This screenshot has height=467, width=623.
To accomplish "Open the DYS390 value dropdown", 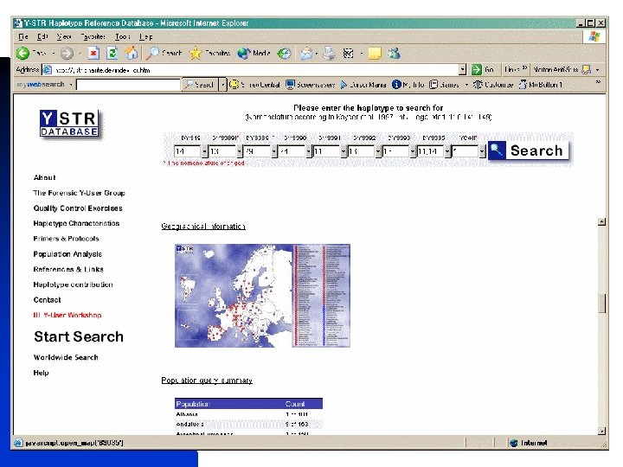I will [309, 151].
